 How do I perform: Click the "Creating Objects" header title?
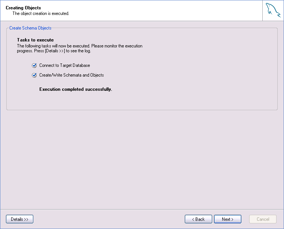pyautogui.click(x=23, y=8)
